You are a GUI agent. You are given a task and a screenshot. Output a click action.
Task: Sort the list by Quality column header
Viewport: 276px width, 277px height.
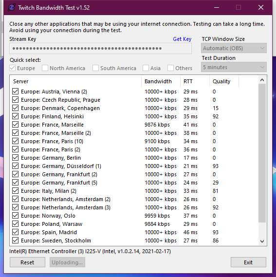click(x=224, y=81)
